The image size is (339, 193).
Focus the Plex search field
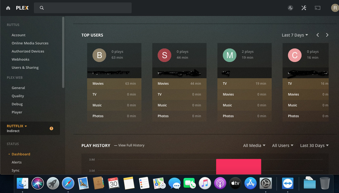coord(83,8)
